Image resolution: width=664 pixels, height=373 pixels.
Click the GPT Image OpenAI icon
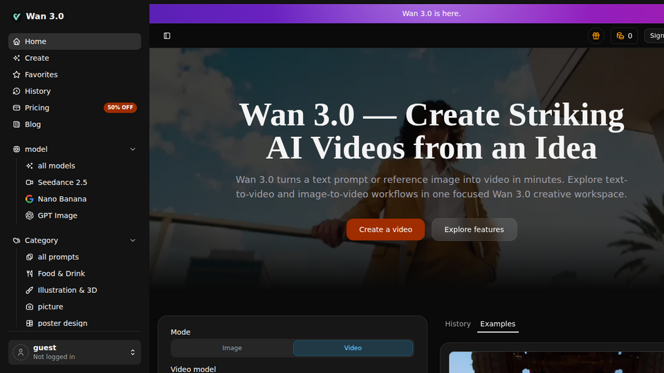29,216
